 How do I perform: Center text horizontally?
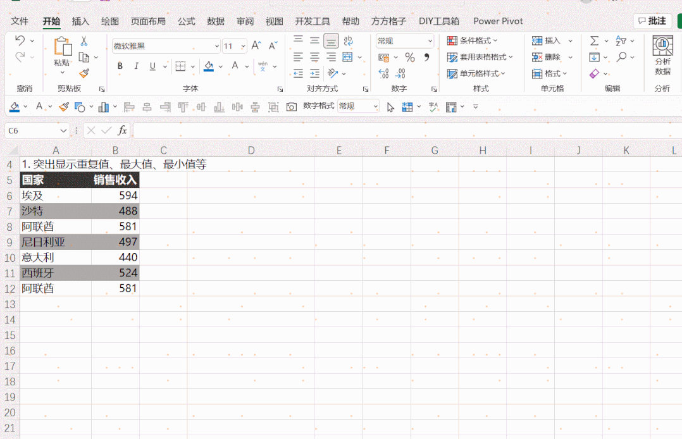[314, 57]
